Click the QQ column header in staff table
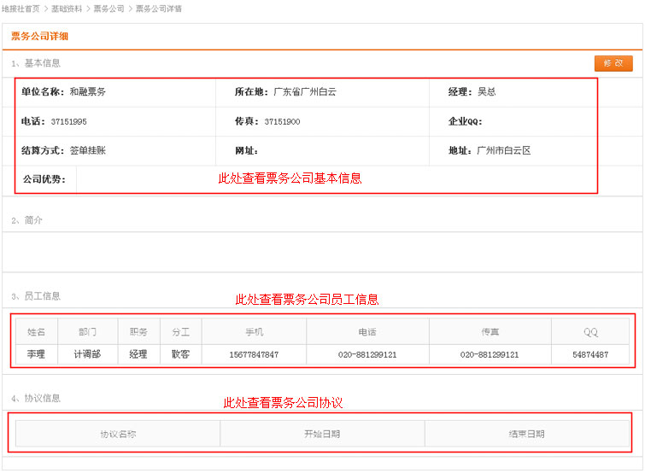 590,331
